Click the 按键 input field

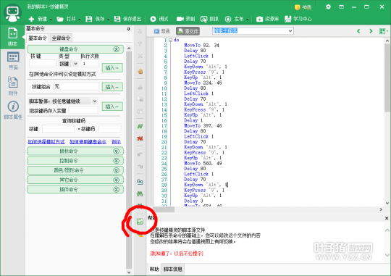tap(43, 64)
